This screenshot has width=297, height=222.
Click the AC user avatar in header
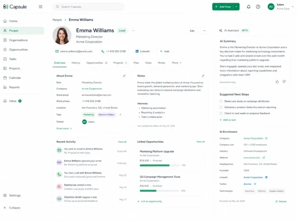tap(271, 7)
